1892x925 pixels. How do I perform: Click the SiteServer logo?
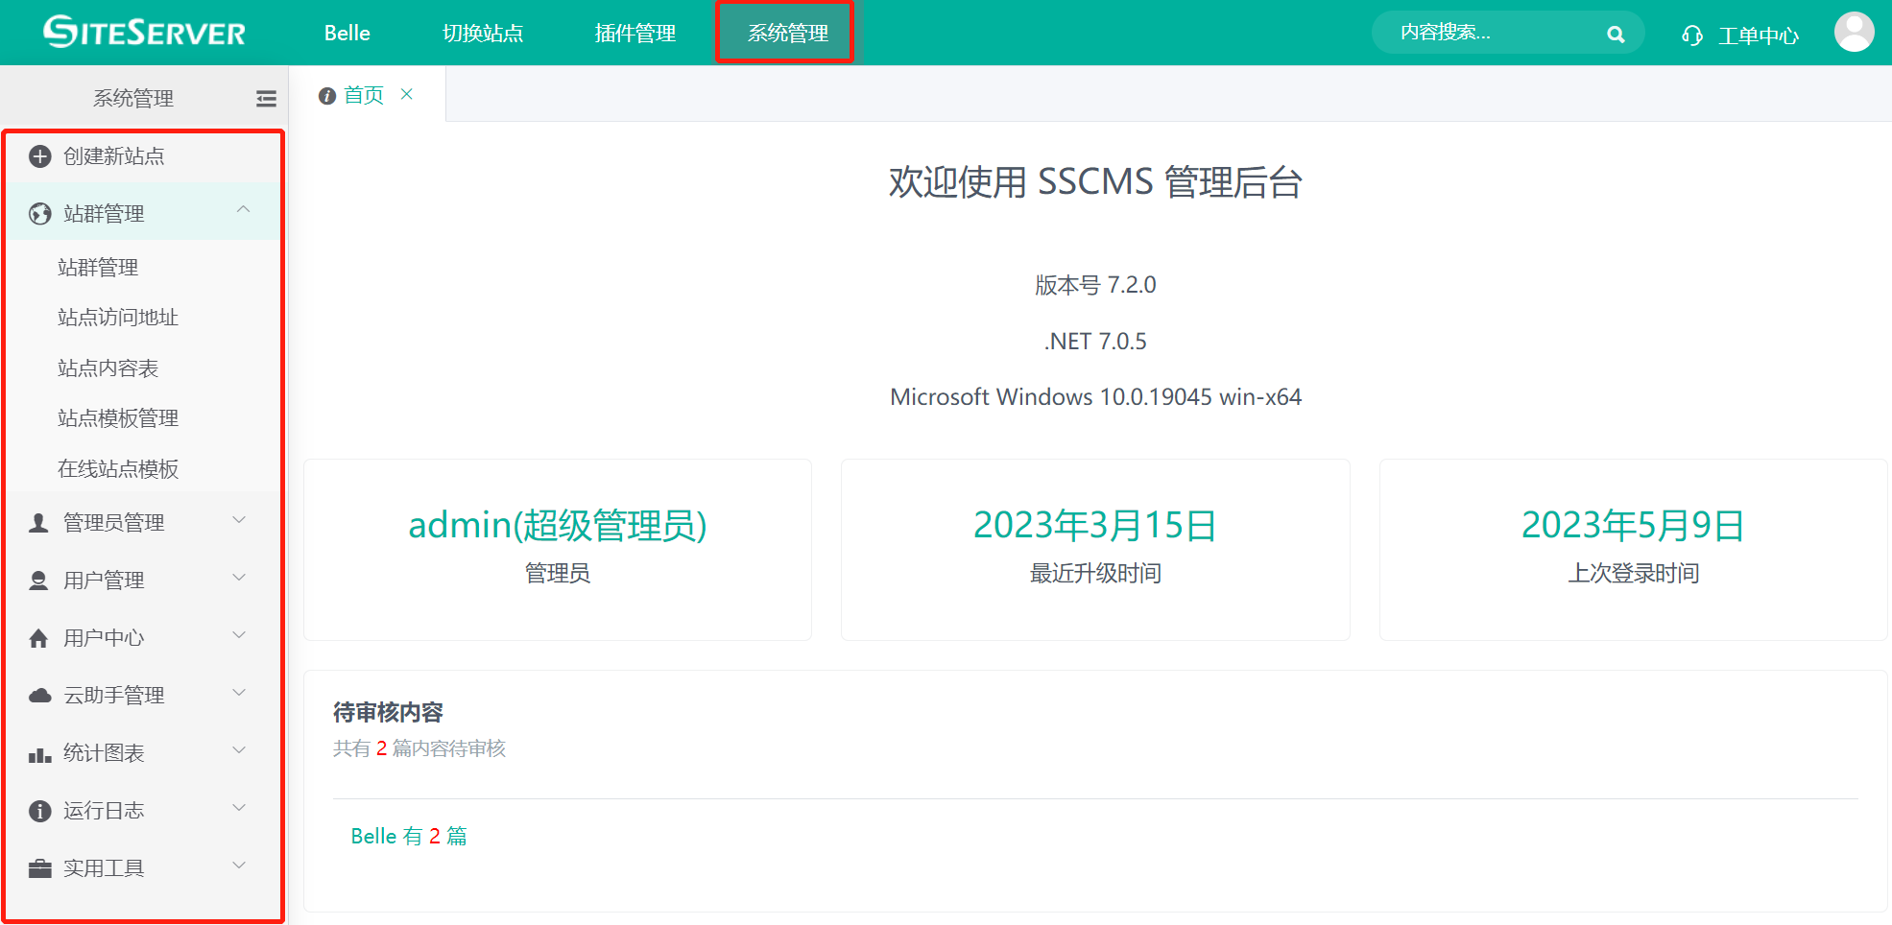pyautogui.click(x=144, y=33)
